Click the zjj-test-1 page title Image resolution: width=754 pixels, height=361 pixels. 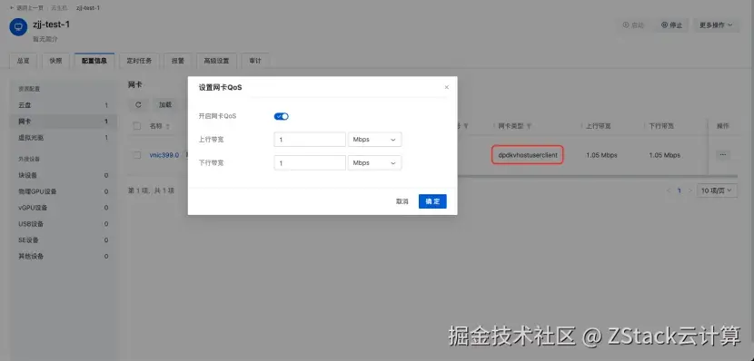click(52, 24)
